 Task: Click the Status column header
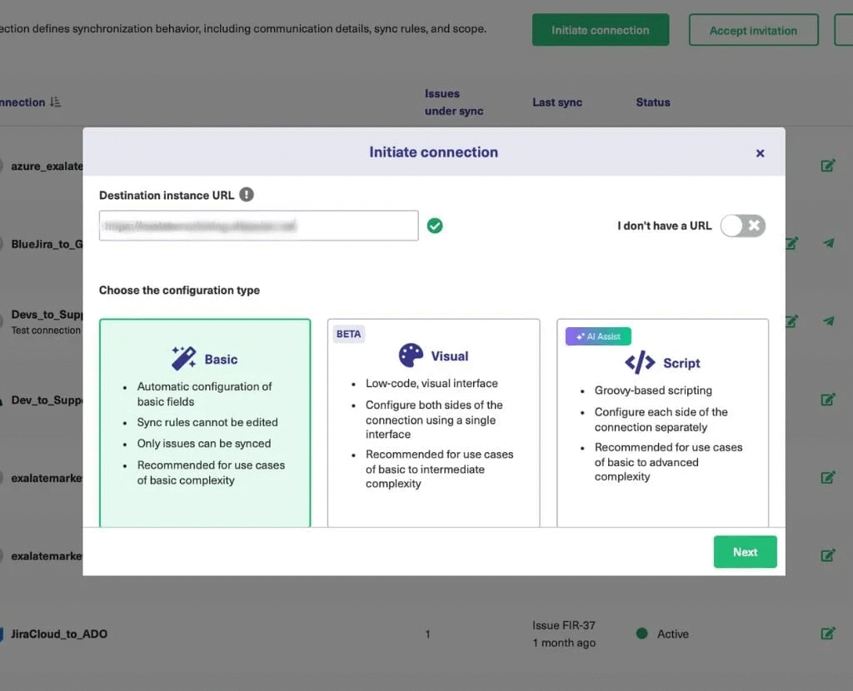click(652, 102)
